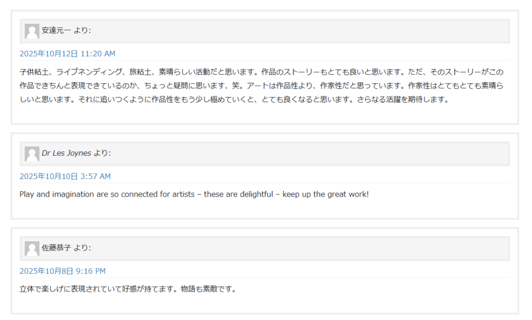Click the author name Dr Les Joynes

(66, 154)
